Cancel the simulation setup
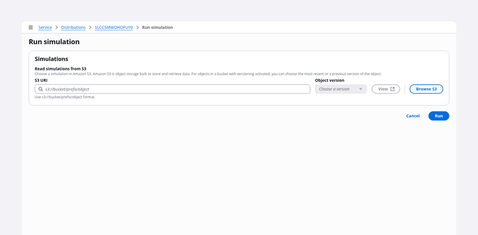 [413, 116]
